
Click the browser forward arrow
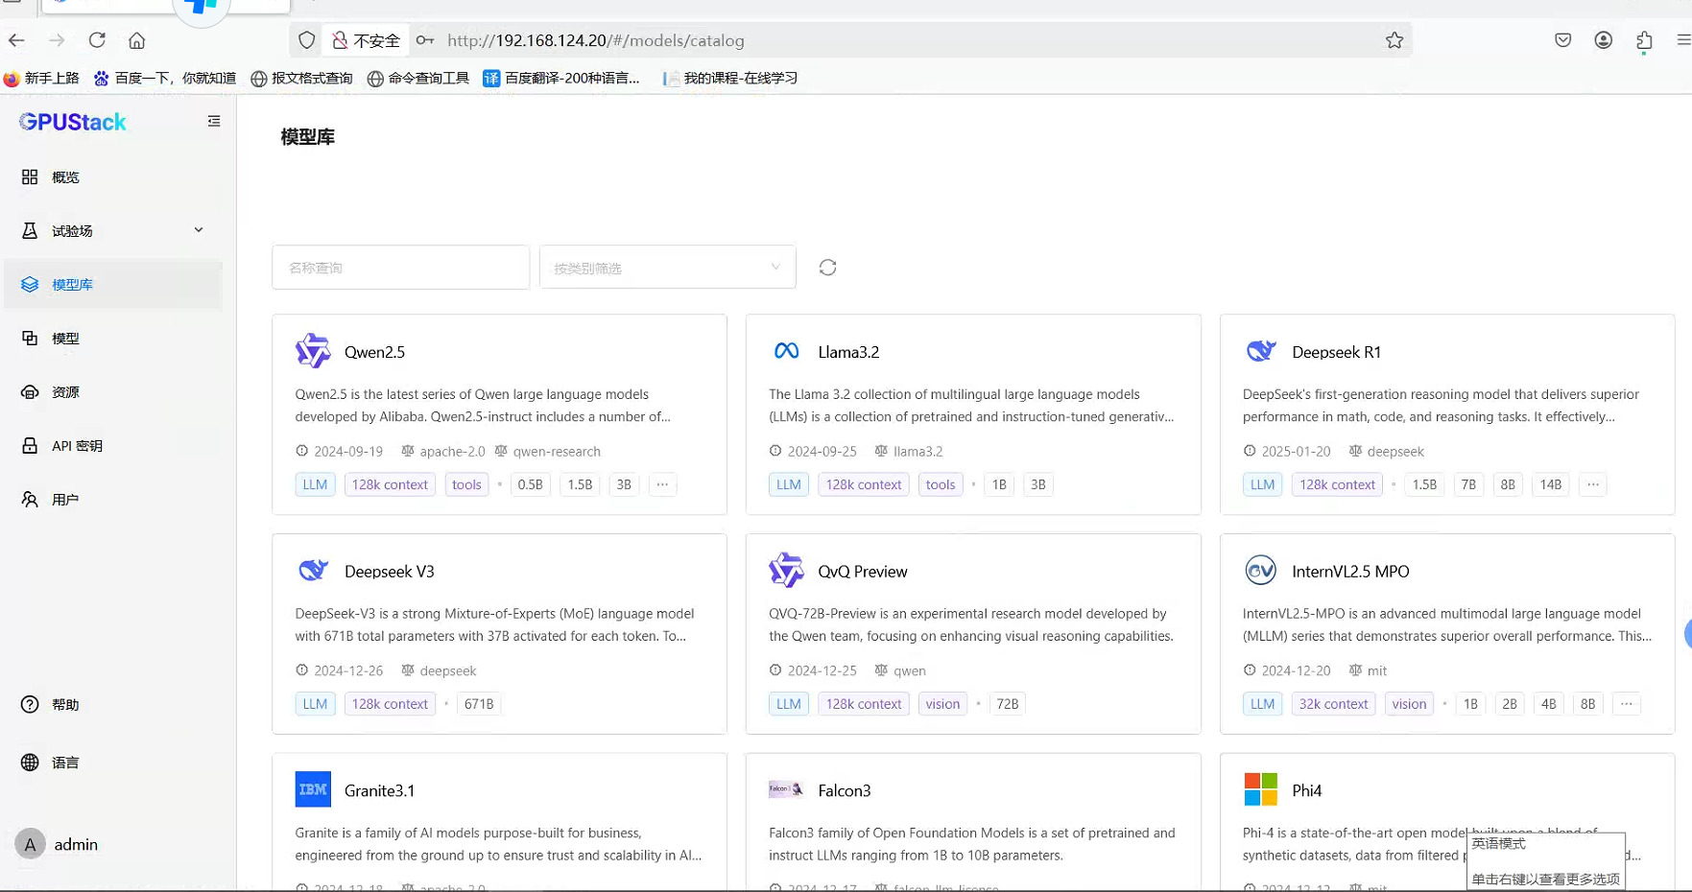[57, 40]
